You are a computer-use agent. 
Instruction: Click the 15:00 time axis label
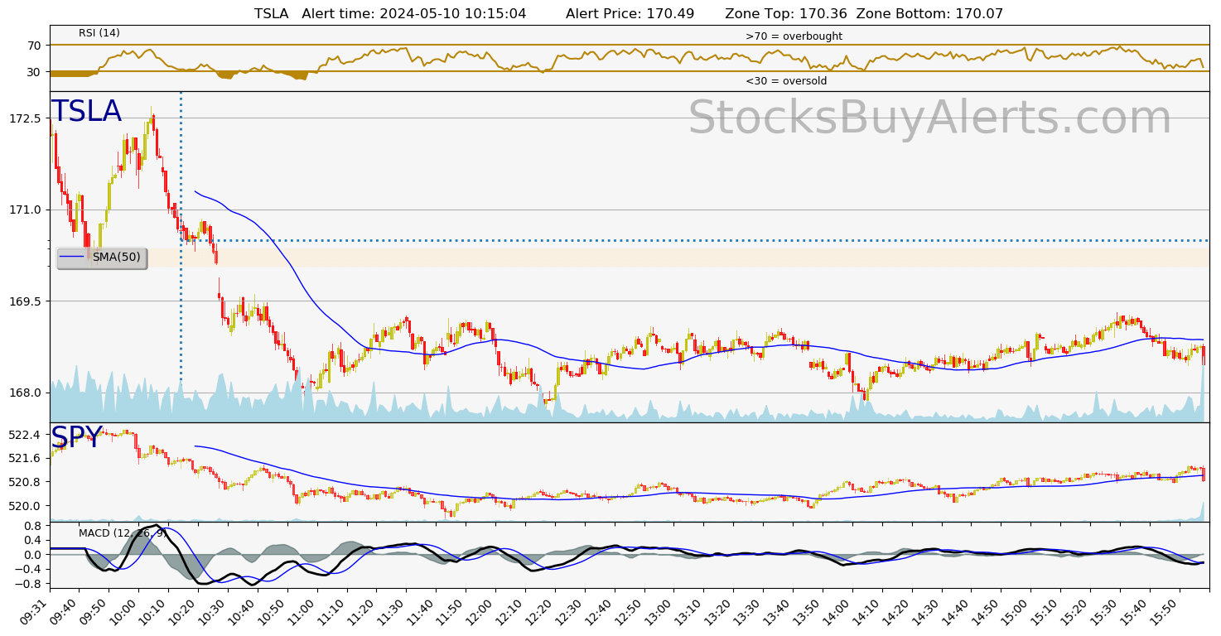click(x=1016, y=611)
